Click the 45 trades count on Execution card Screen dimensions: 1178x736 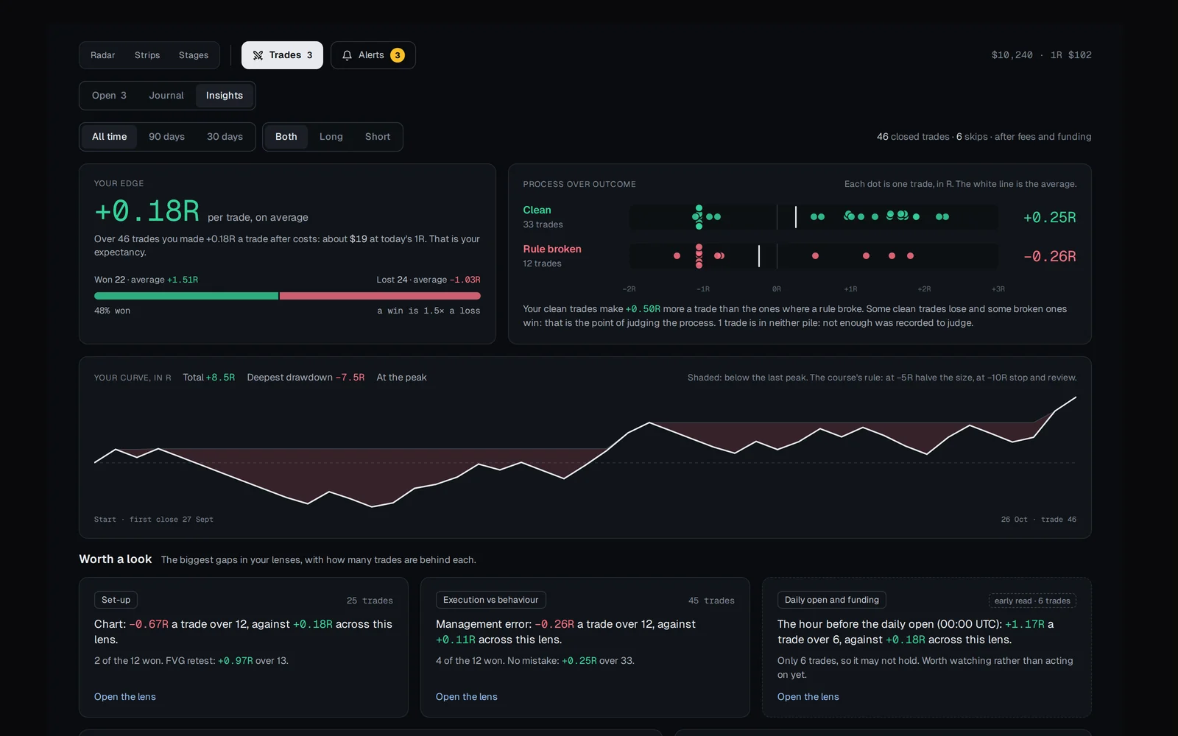point(711,601)
